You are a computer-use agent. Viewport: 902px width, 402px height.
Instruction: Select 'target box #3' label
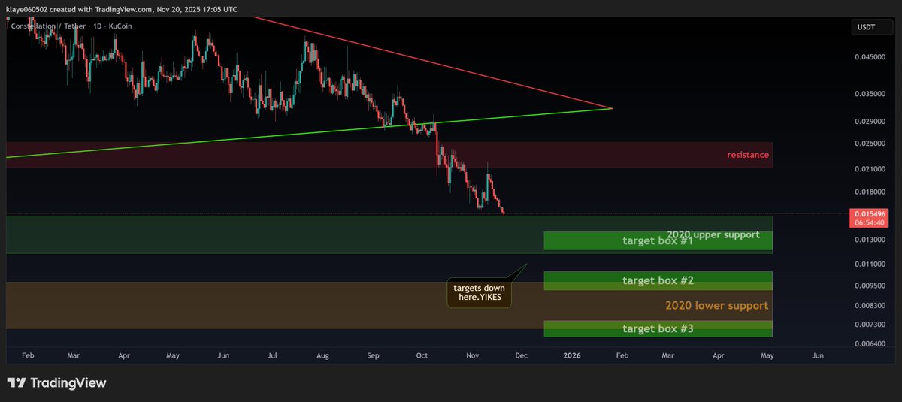pos(658,328)
